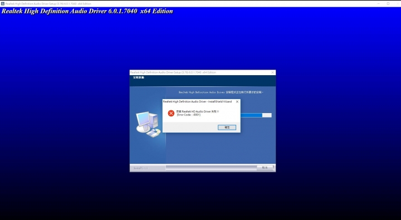Click the Realtek HD Audio Driver failure message
The height and width of the screenshot is (220, 401).
click(x=197, y=111)
